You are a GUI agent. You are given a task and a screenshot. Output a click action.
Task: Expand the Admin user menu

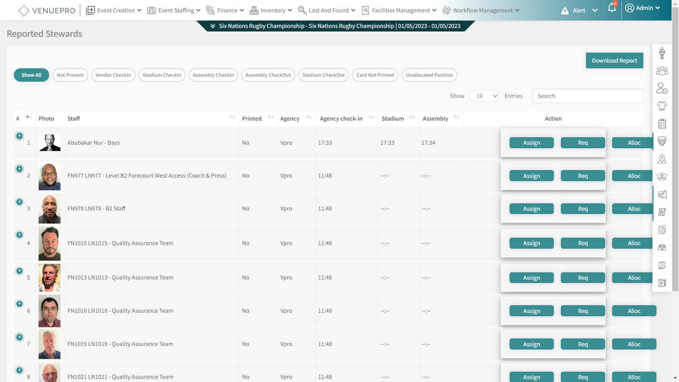[x=643, y=8]
